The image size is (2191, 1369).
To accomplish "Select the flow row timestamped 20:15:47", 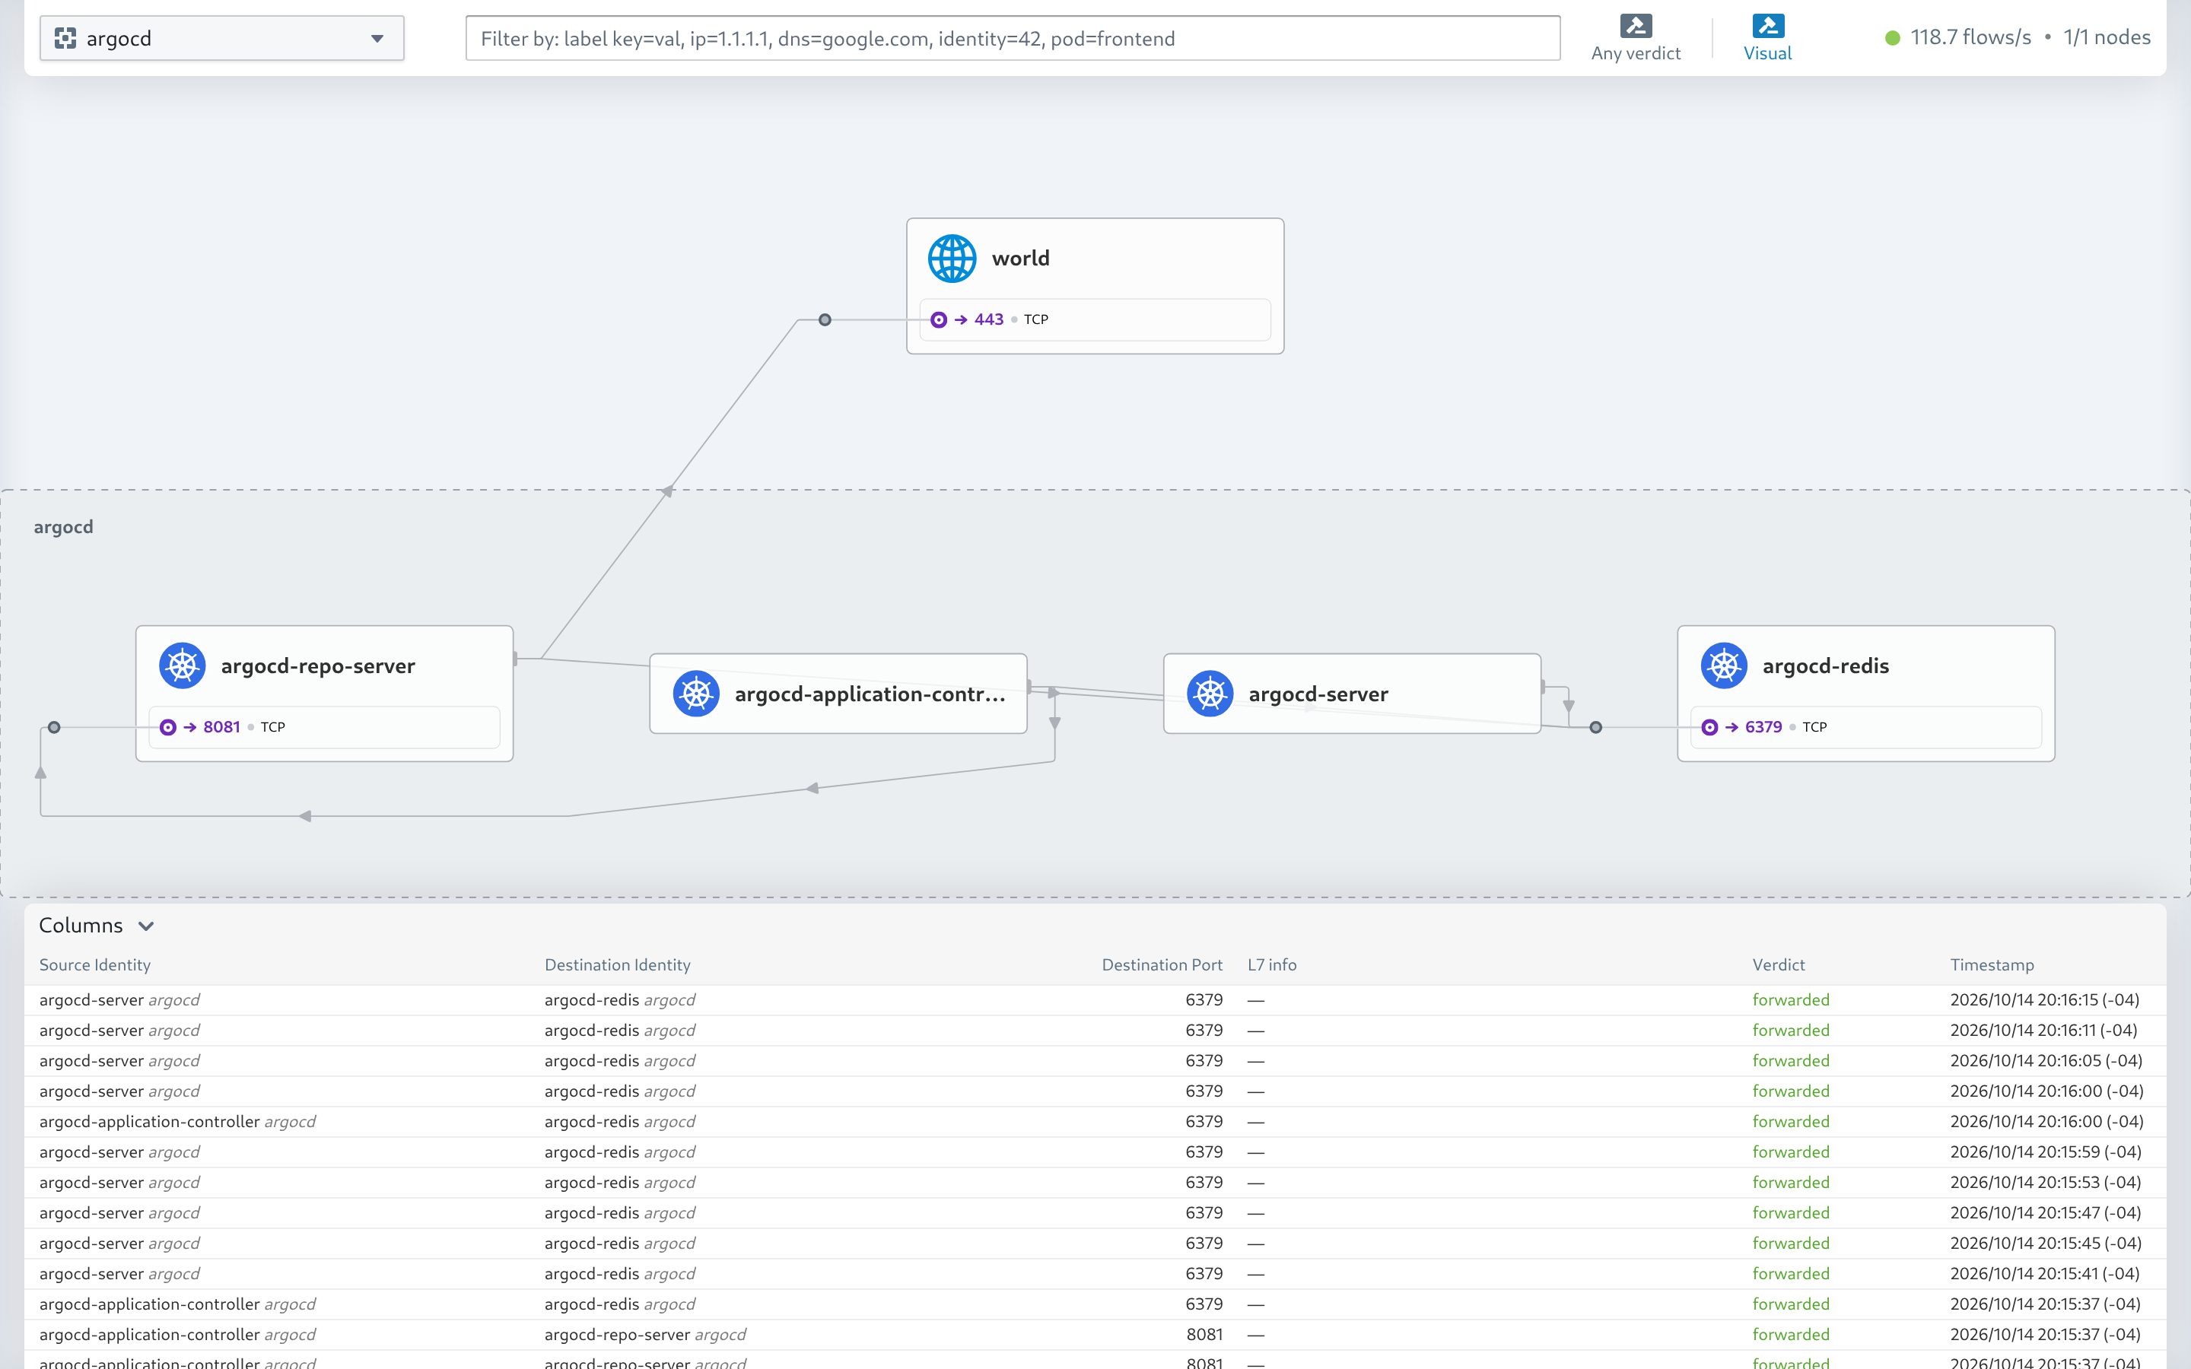I will pos(1095,1212).
